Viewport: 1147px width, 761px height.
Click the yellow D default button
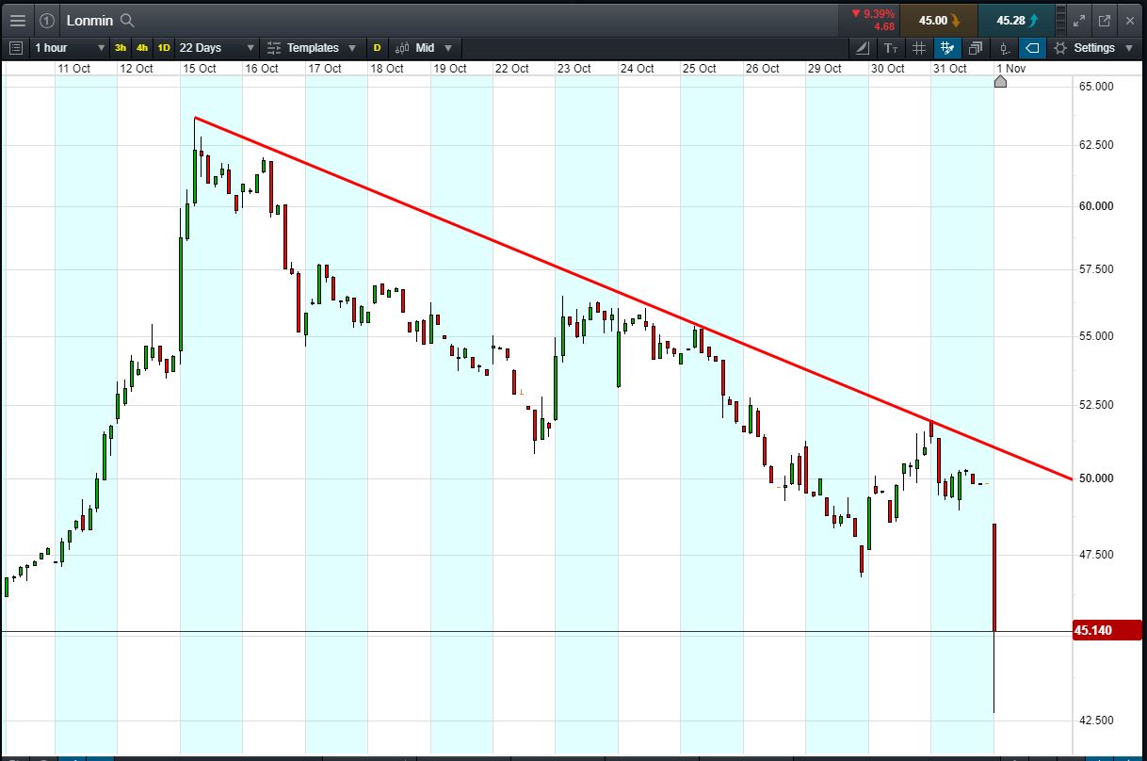(378, 48)
